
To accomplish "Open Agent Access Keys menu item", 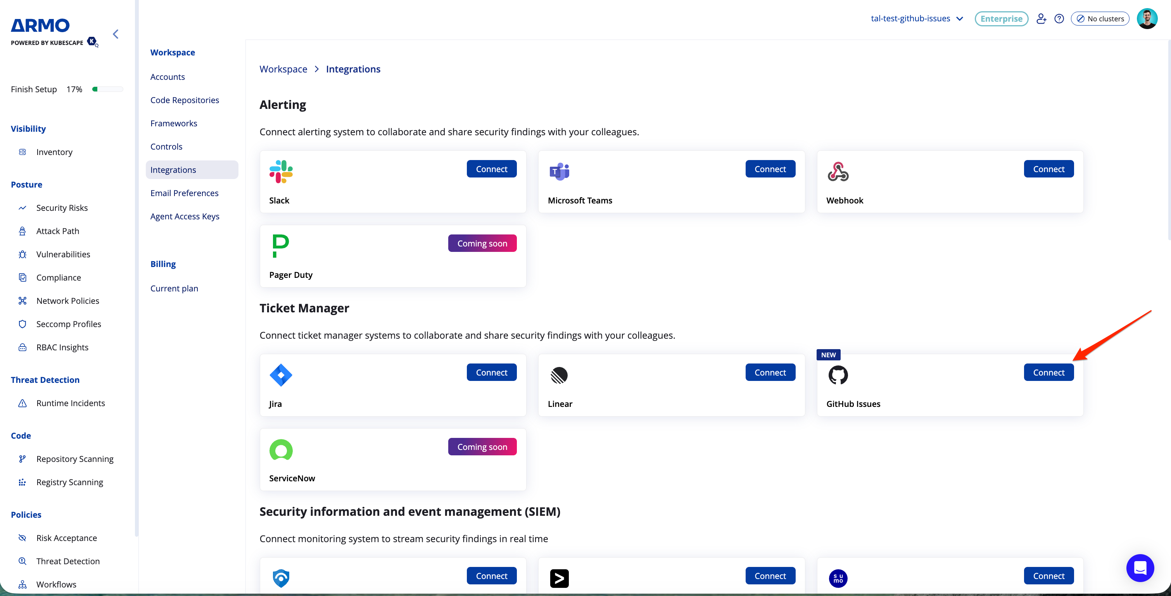I will [x=185, y=216].
